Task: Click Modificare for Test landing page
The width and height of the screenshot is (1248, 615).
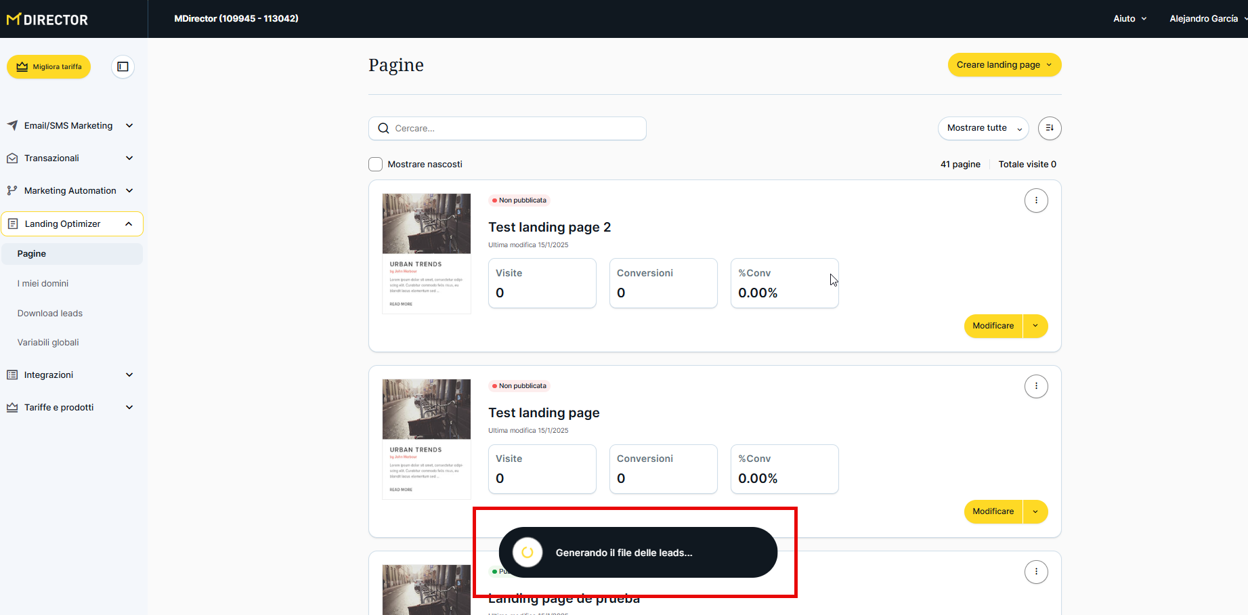Action: point(993,511)
